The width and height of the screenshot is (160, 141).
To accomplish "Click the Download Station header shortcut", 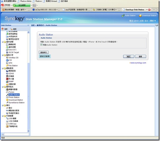I will [x=148, y=16].
